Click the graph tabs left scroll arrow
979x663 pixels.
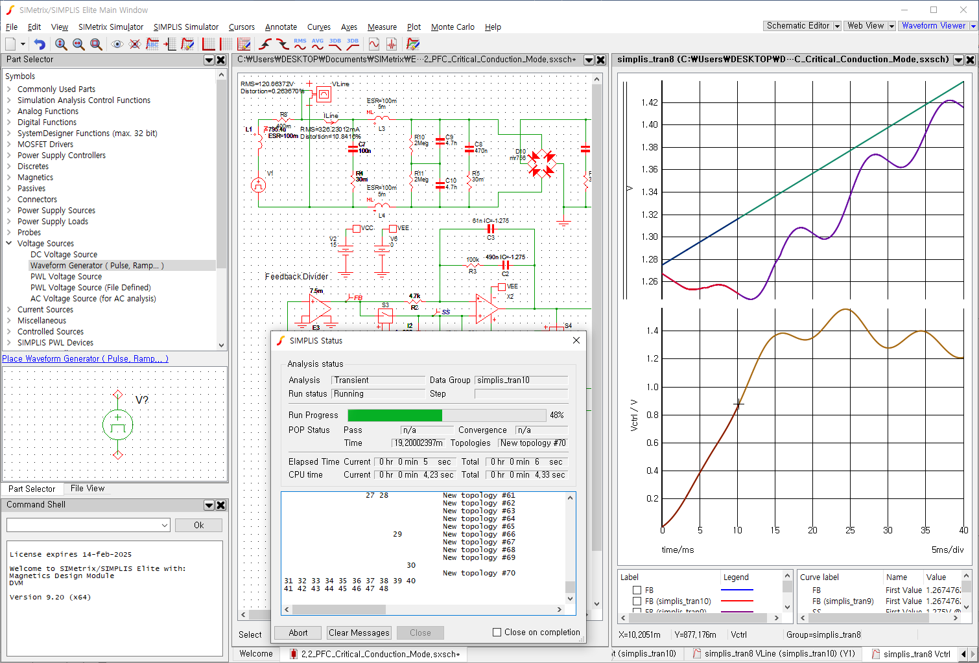[x=962, y=653]
